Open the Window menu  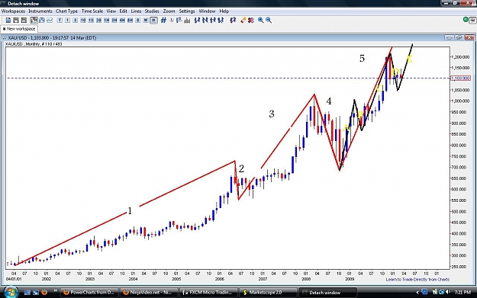point(207,11)
